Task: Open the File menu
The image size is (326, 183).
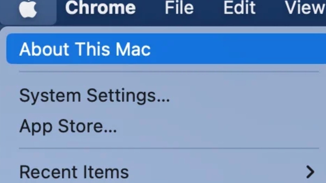Action: (x=179, y=8)
